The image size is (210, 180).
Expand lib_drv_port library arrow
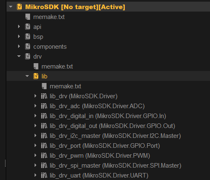[x=35, y=145]
